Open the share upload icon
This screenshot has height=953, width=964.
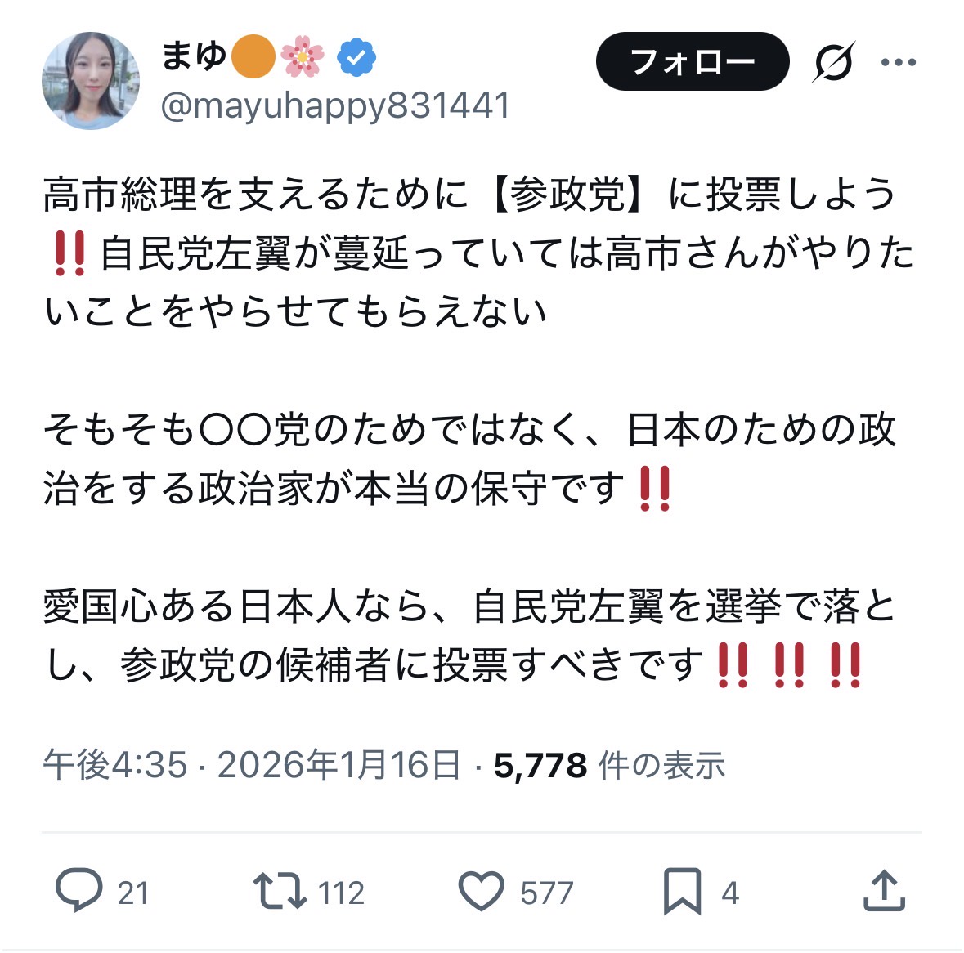click(884, 890)
